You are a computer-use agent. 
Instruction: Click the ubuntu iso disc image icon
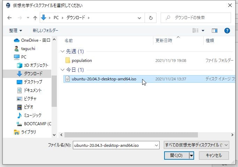pyautogui.click(x=68, y=79)
